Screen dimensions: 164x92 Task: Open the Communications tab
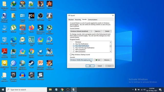(93, 20)
